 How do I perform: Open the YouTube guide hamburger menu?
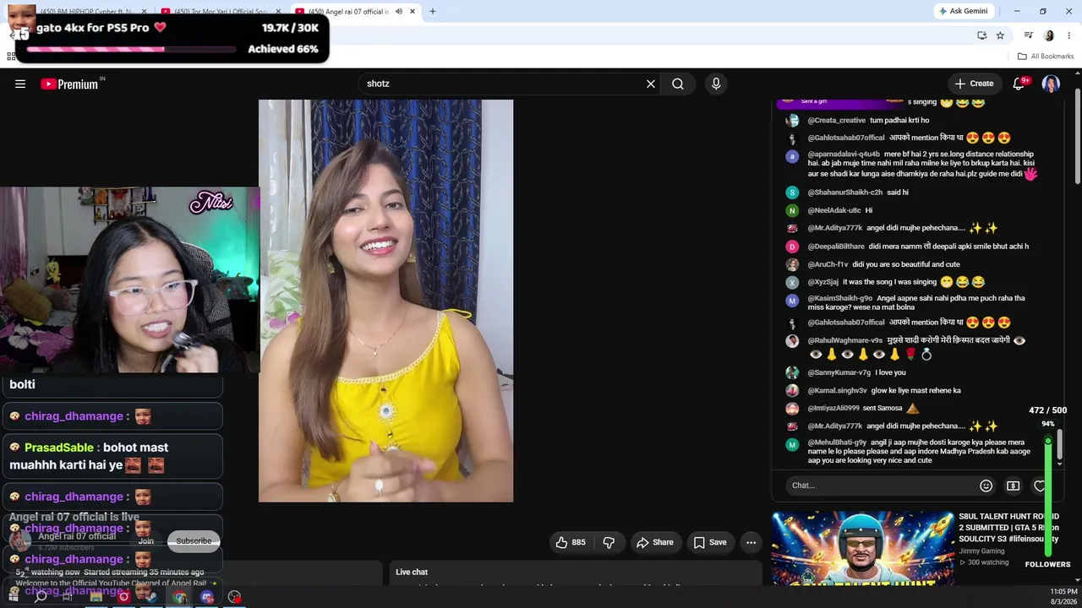tap(20, 84)
